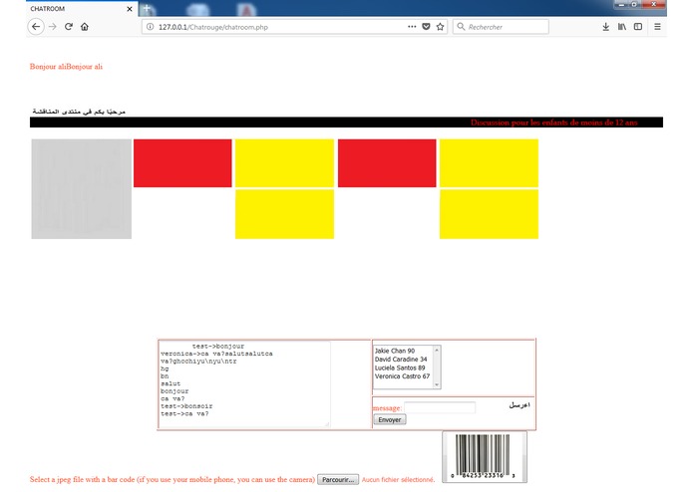Select Luciela Santos 89 in the list
693x492 pixels.
click(x=400, y=368)
